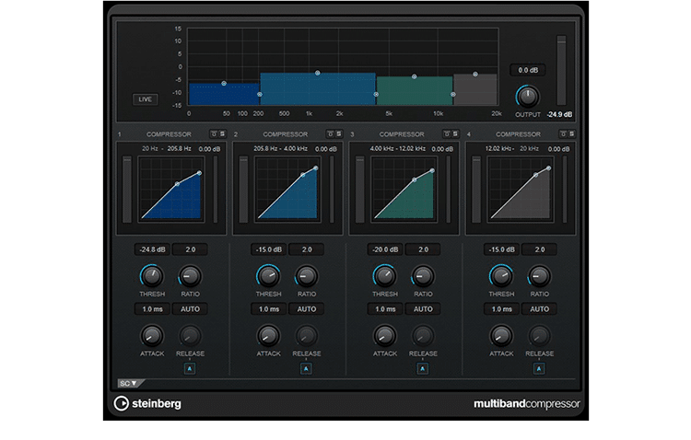Bypass band 3 compressor
Image resolution: width=691 pixels, height=440 pixels.
pyautogui.click(x=447, y=133)
